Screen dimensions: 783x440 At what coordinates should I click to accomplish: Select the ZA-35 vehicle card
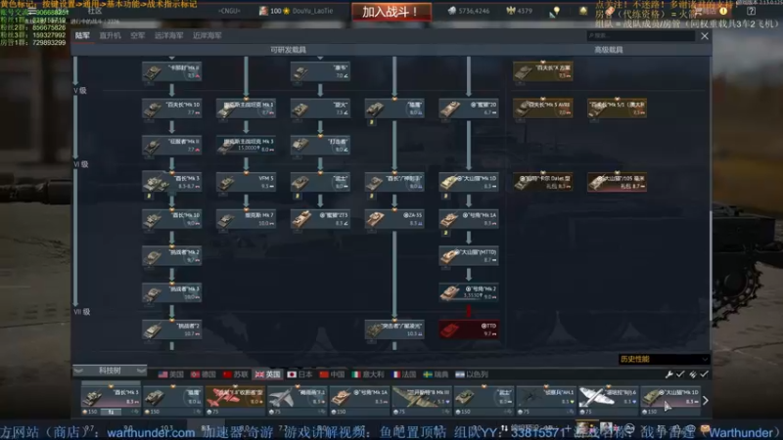point(394,219)
